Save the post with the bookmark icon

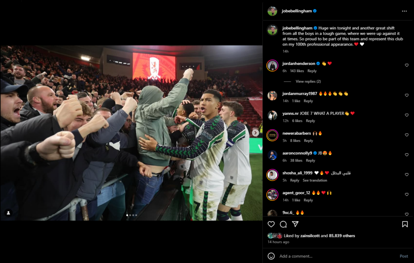pyautogui.click(x=405, y=224)
